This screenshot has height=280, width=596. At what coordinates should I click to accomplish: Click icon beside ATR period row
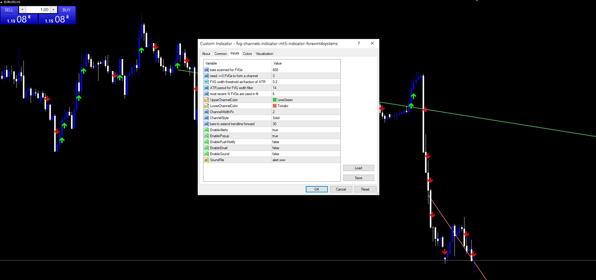(206, 88)
